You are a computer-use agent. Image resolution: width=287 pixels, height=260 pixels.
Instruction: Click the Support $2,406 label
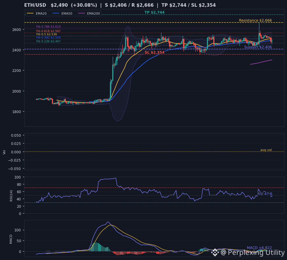point(258,47)
